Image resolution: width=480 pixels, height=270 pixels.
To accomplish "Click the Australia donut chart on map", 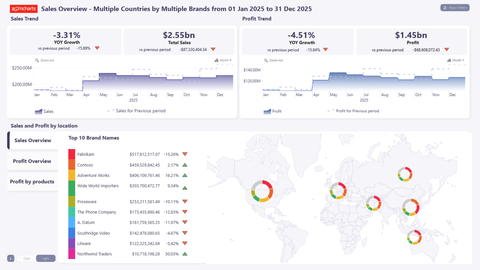I will click(414, 237).
